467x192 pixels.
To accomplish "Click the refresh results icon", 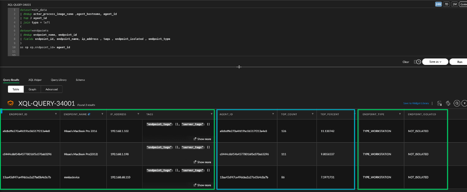I will pos(448,103).
